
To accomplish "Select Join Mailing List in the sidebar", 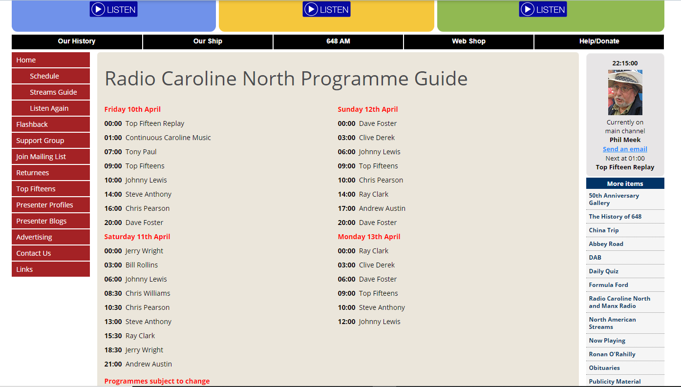I will [51, 157].
